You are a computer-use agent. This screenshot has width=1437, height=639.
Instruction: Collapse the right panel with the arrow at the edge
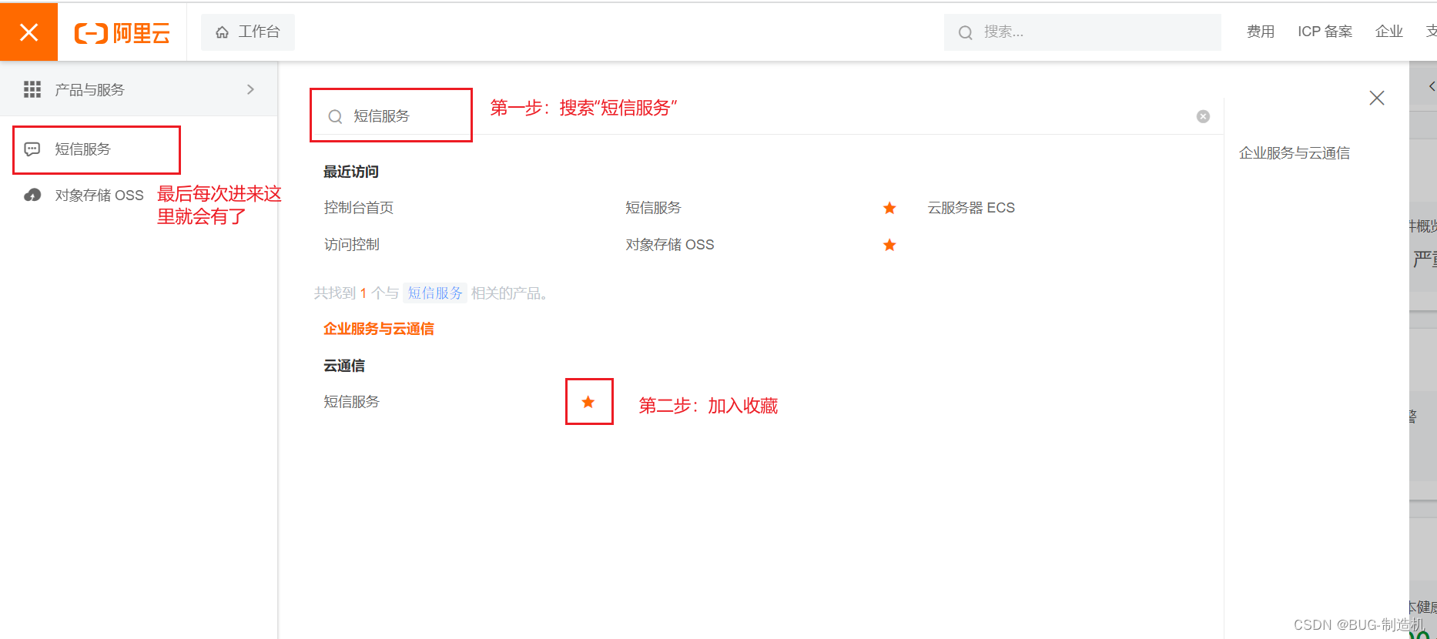coord(1431,86)
